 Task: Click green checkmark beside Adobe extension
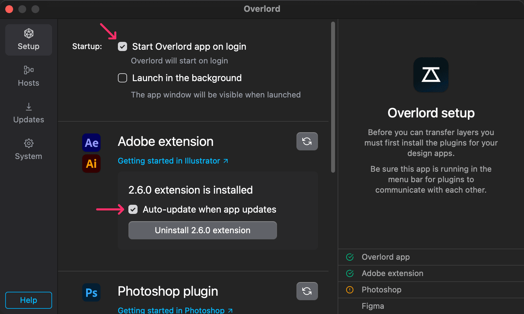pos(350,273)
